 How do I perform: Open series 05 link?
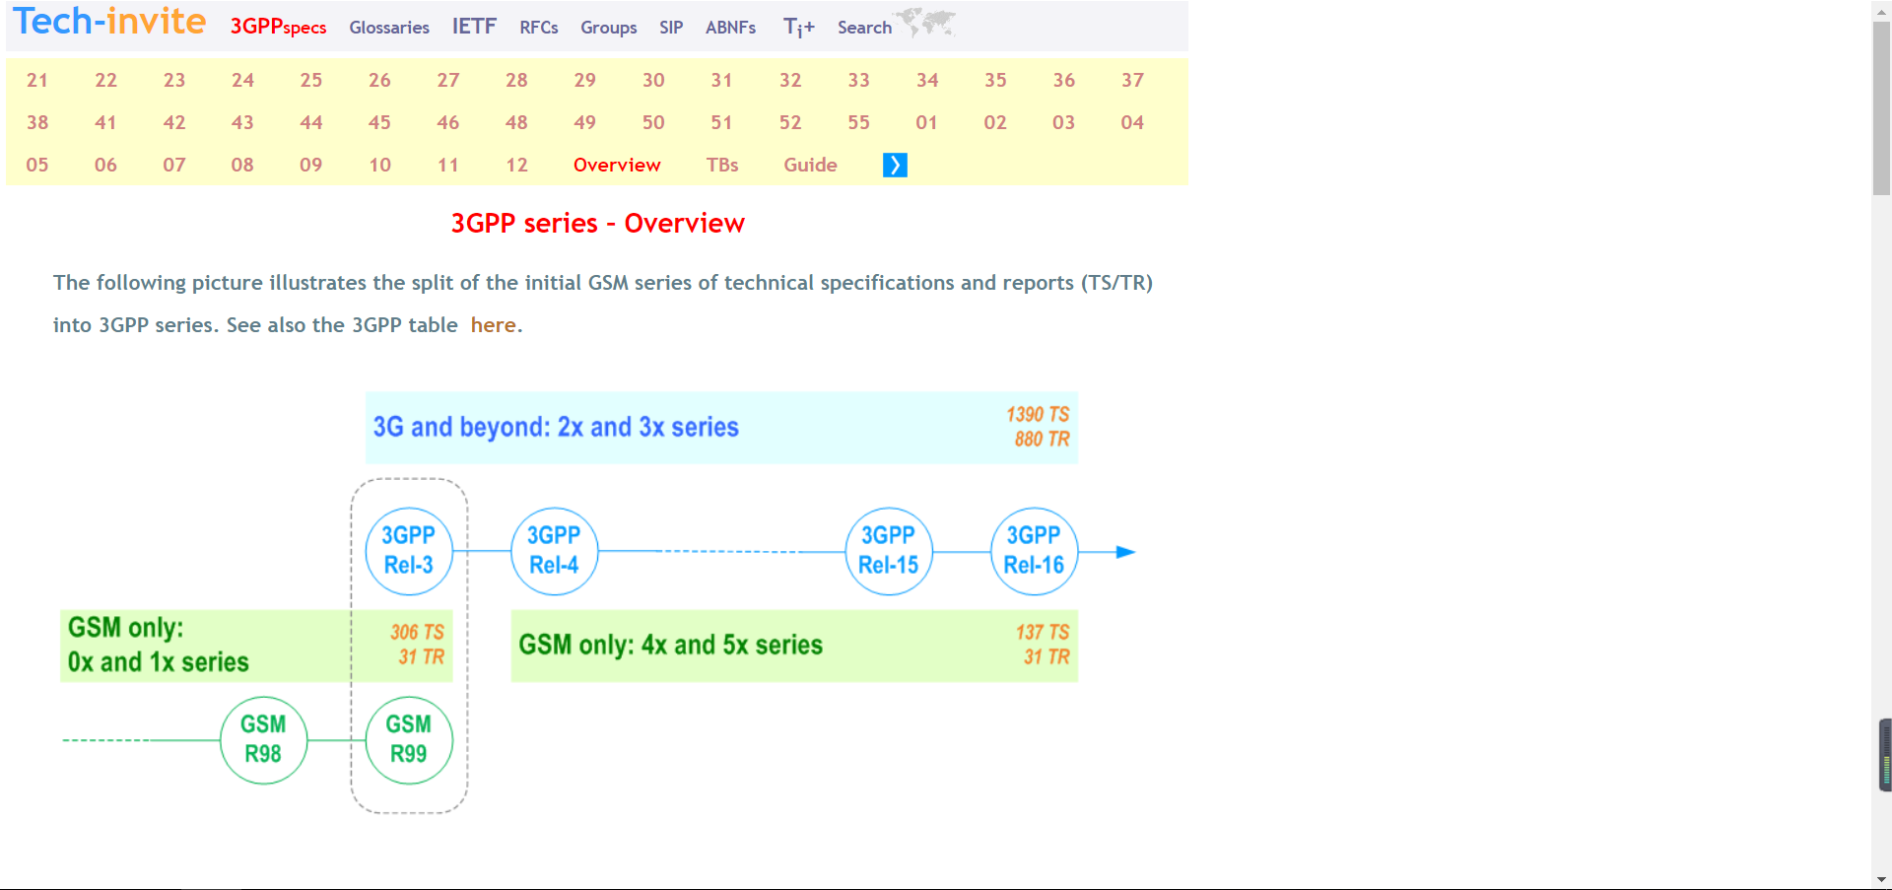(x=37, y=165)
